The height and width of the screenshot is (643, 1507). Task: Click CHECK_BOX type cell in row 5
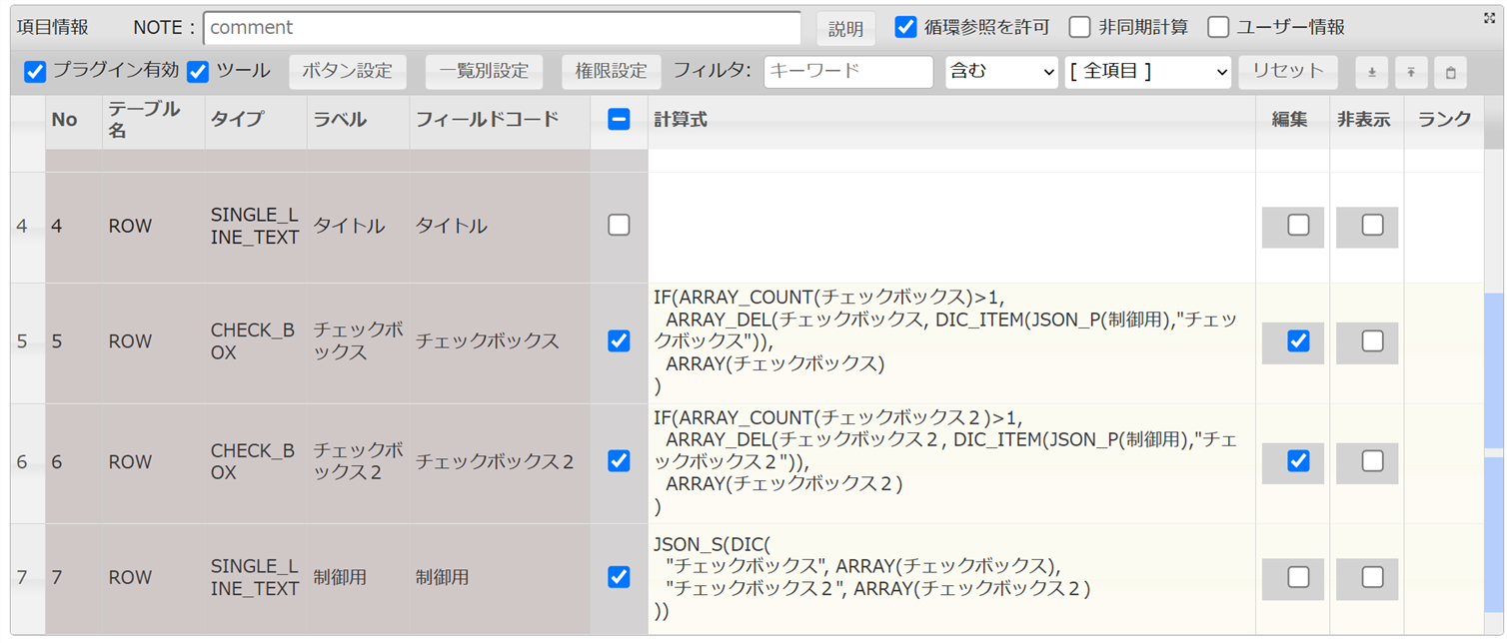[x=256, y=342]
